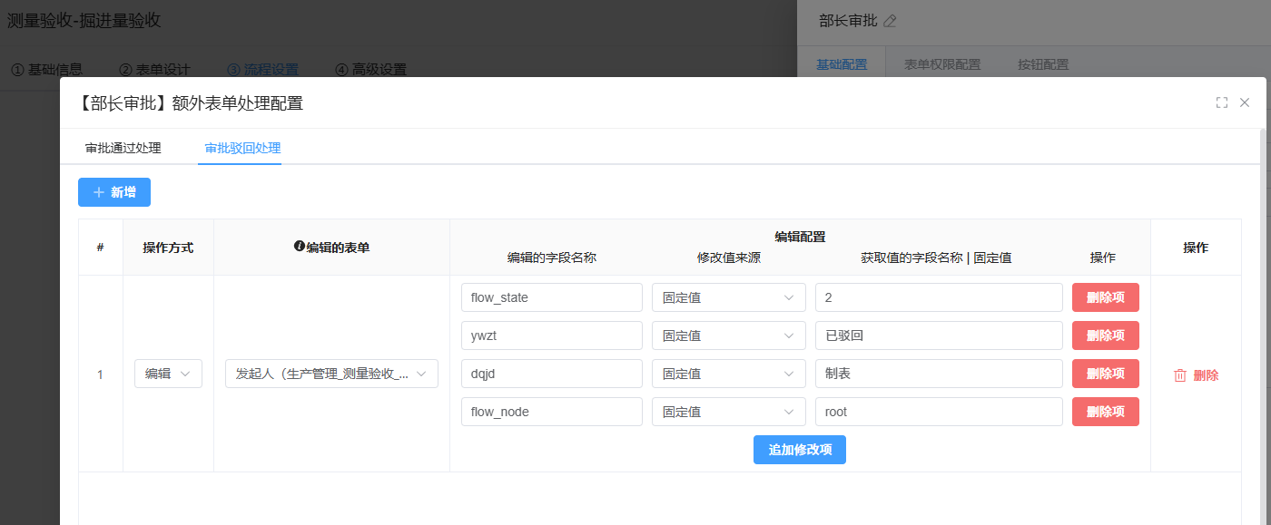Screen dimensions: 1271x525
Task: Click the edit pencil icon beside 部长审批
Action: [890, 21]
